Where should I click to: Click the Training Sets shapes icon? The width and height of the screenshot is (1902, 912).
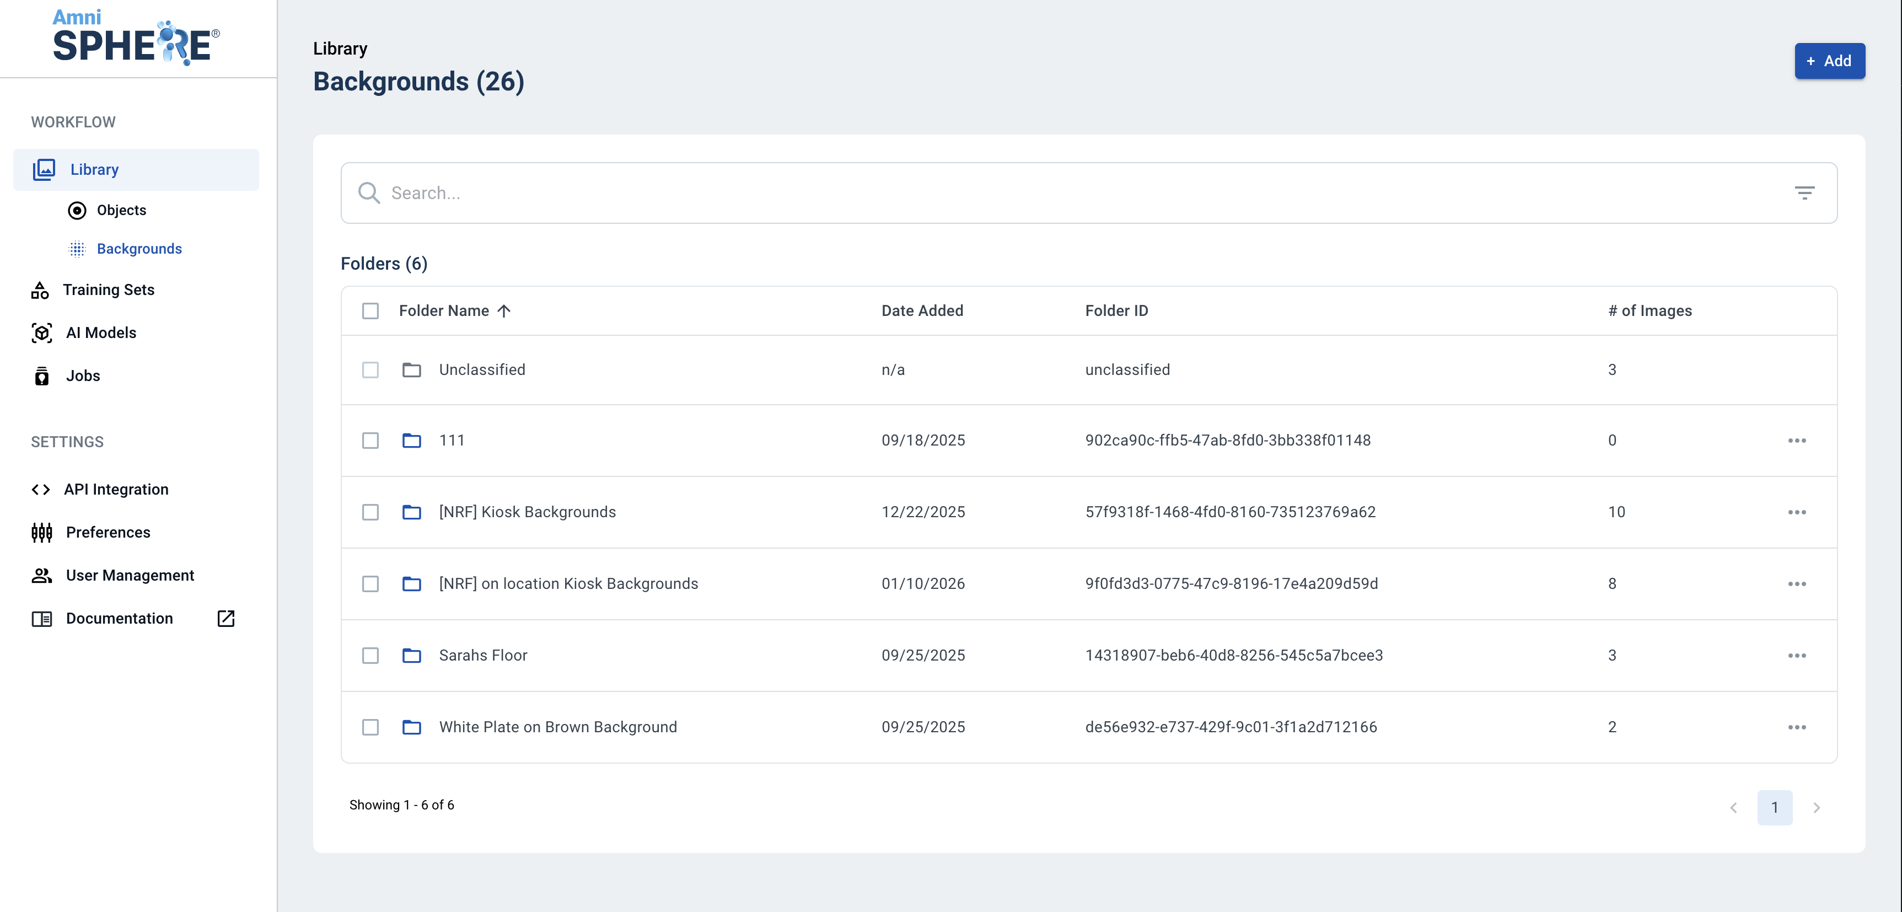tap(40, 290)
